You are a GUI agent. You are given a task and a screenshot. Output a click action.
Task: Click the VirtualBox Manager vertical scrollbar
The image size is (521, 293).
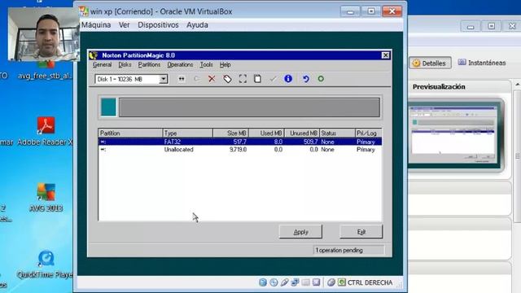(518, 155)
